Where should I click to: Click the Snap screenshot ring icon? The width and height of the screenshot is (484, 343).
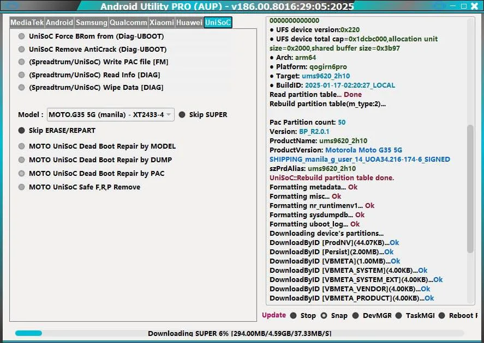tap(324, 316)
